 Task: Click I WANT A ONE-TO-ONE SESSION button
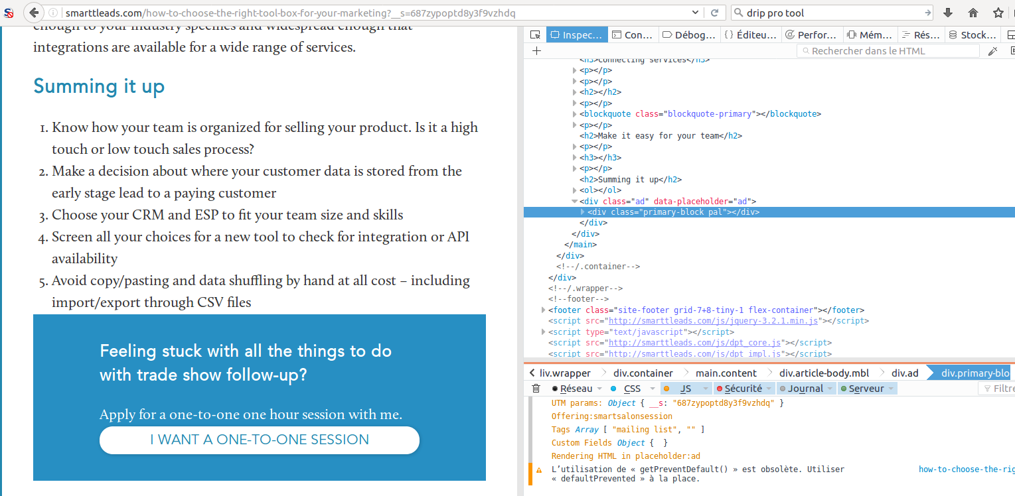(260, 440)
